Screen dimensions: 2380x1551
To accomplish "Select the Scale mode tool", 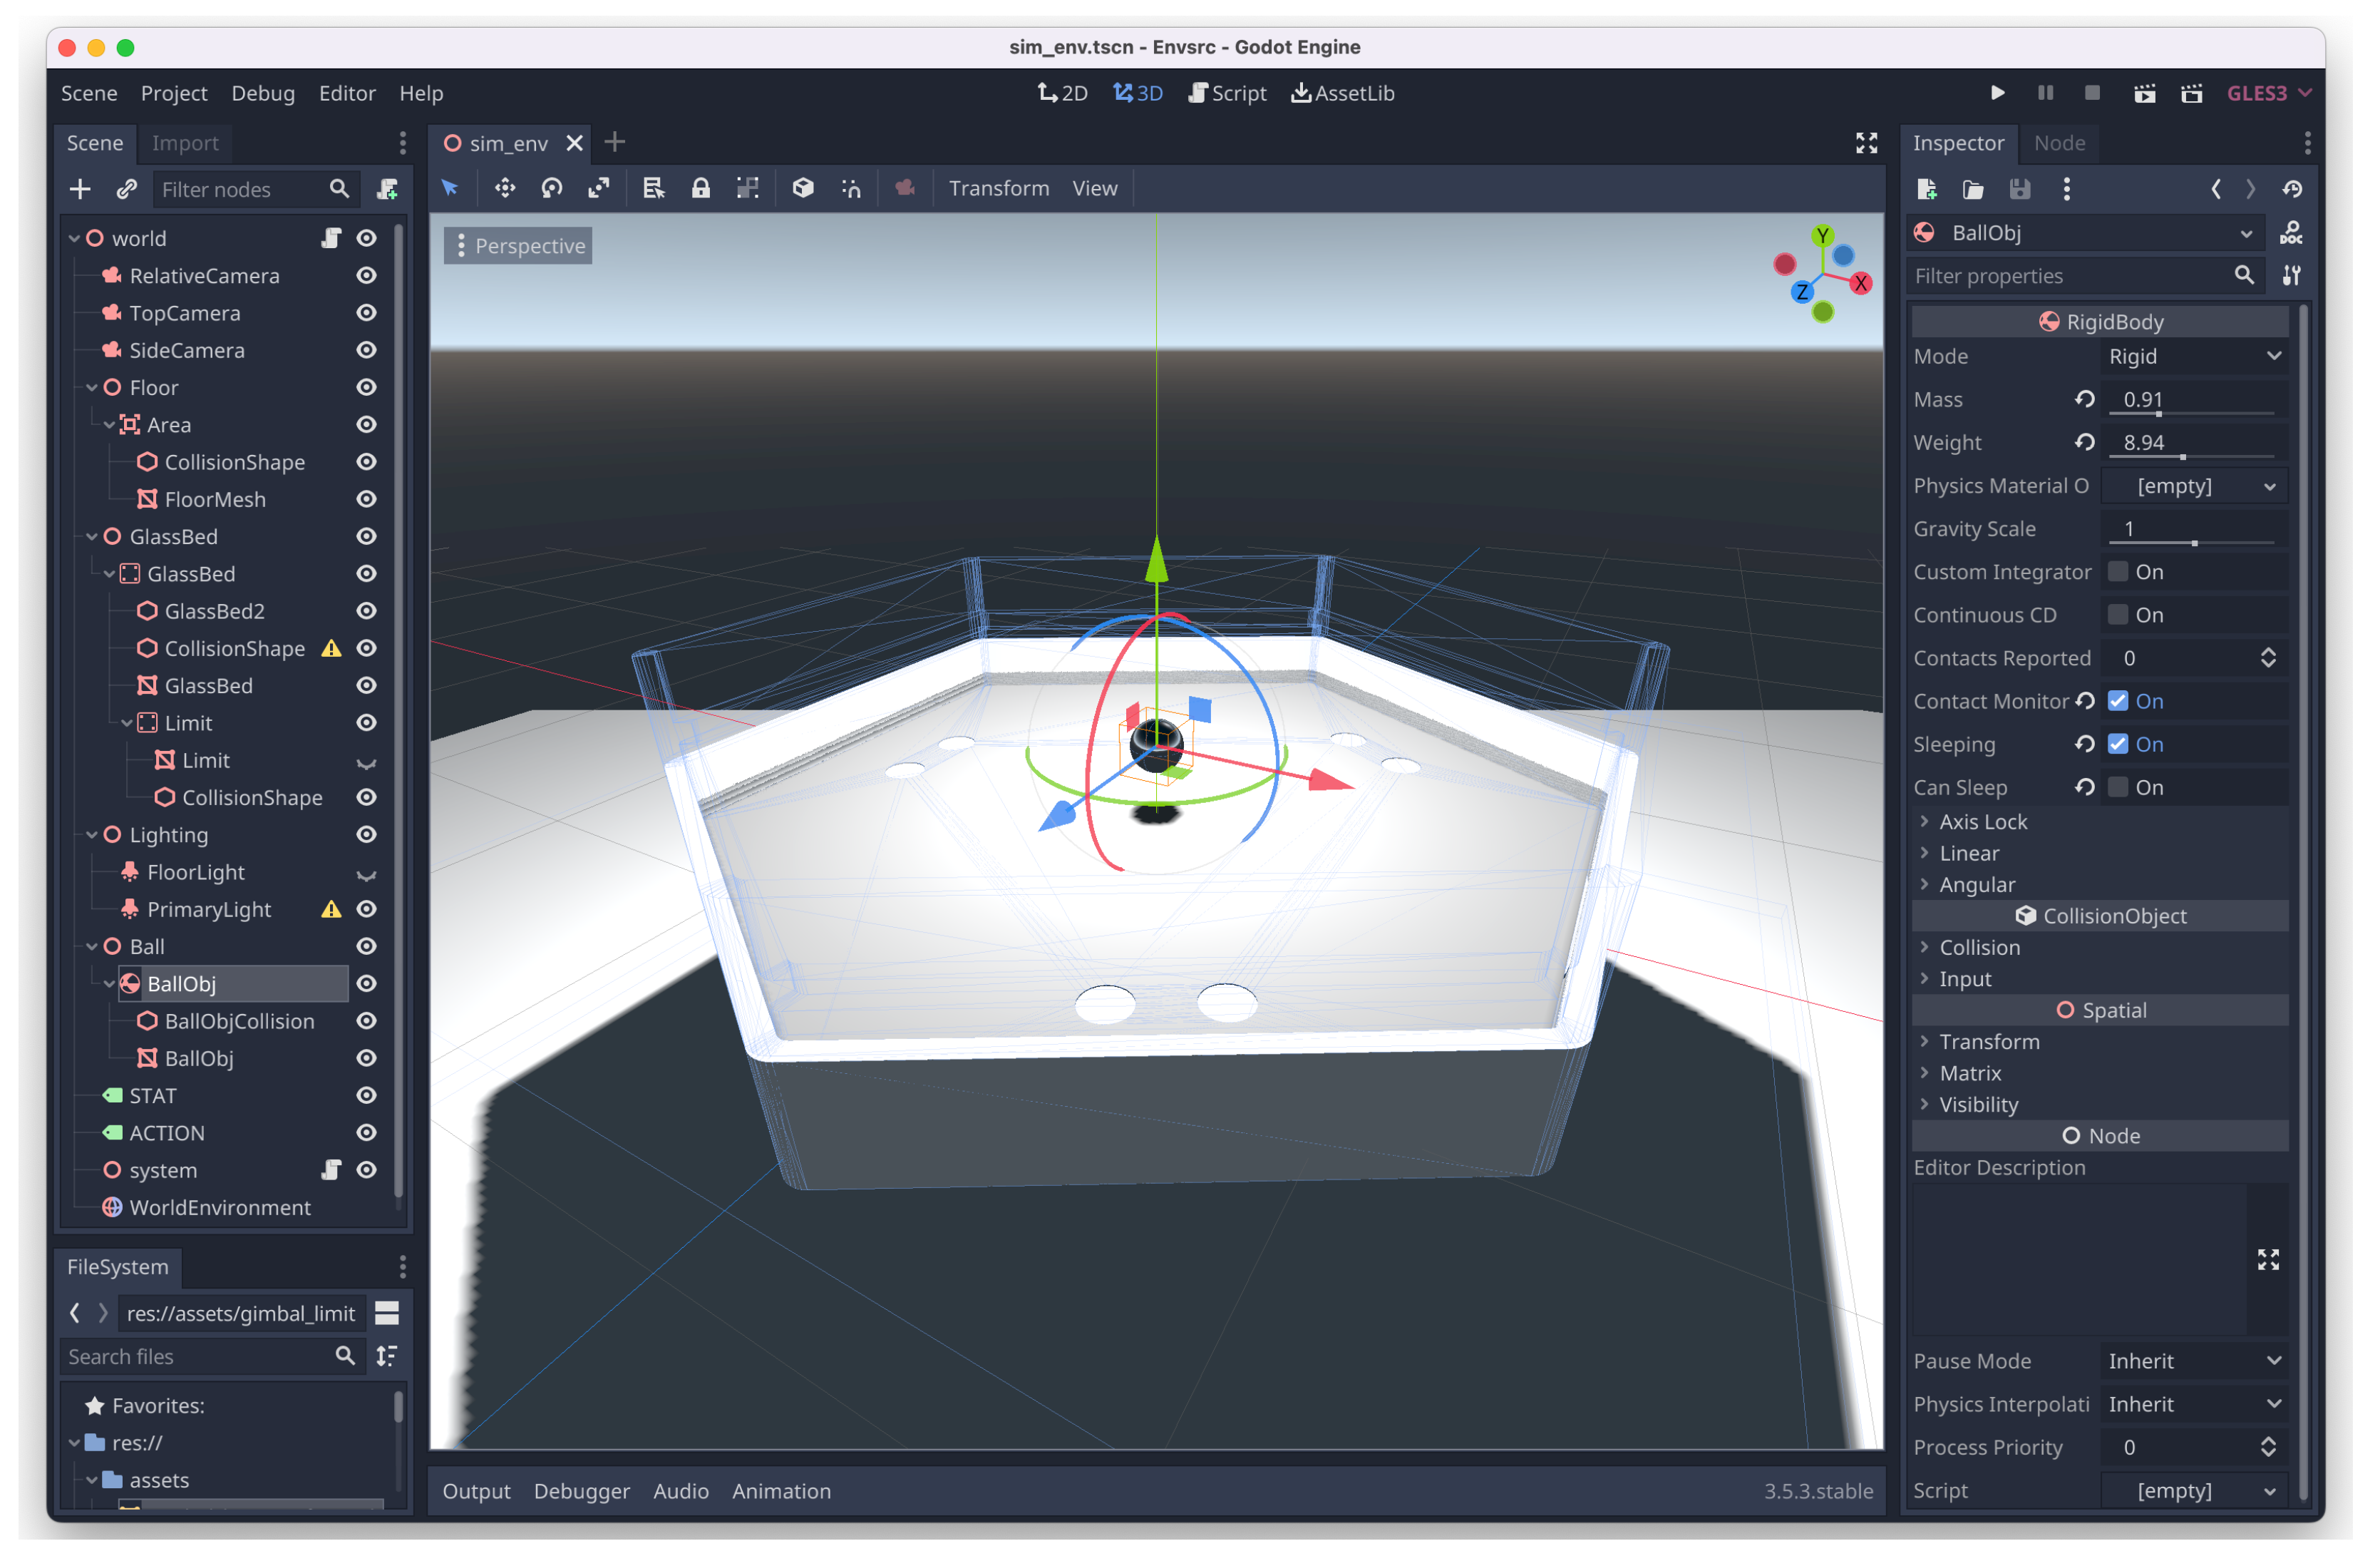I will (599, 188).
